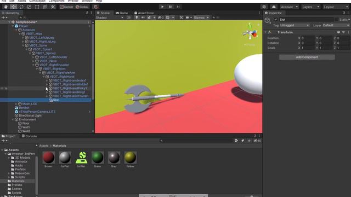The image size is (351, 197).
Task: Click Assets in the Project breadcrumb
Action: click(x=44, y=146)
